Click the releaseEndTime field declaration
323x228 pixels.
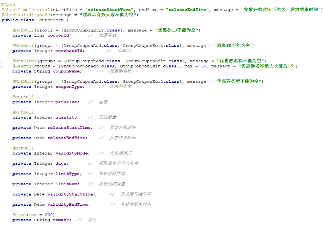pos(50,138)
